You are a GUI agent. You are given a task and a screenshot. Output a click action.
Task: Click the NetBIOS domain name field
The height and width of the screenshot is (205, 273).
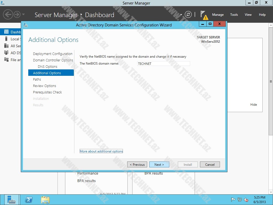pos(163,64)
